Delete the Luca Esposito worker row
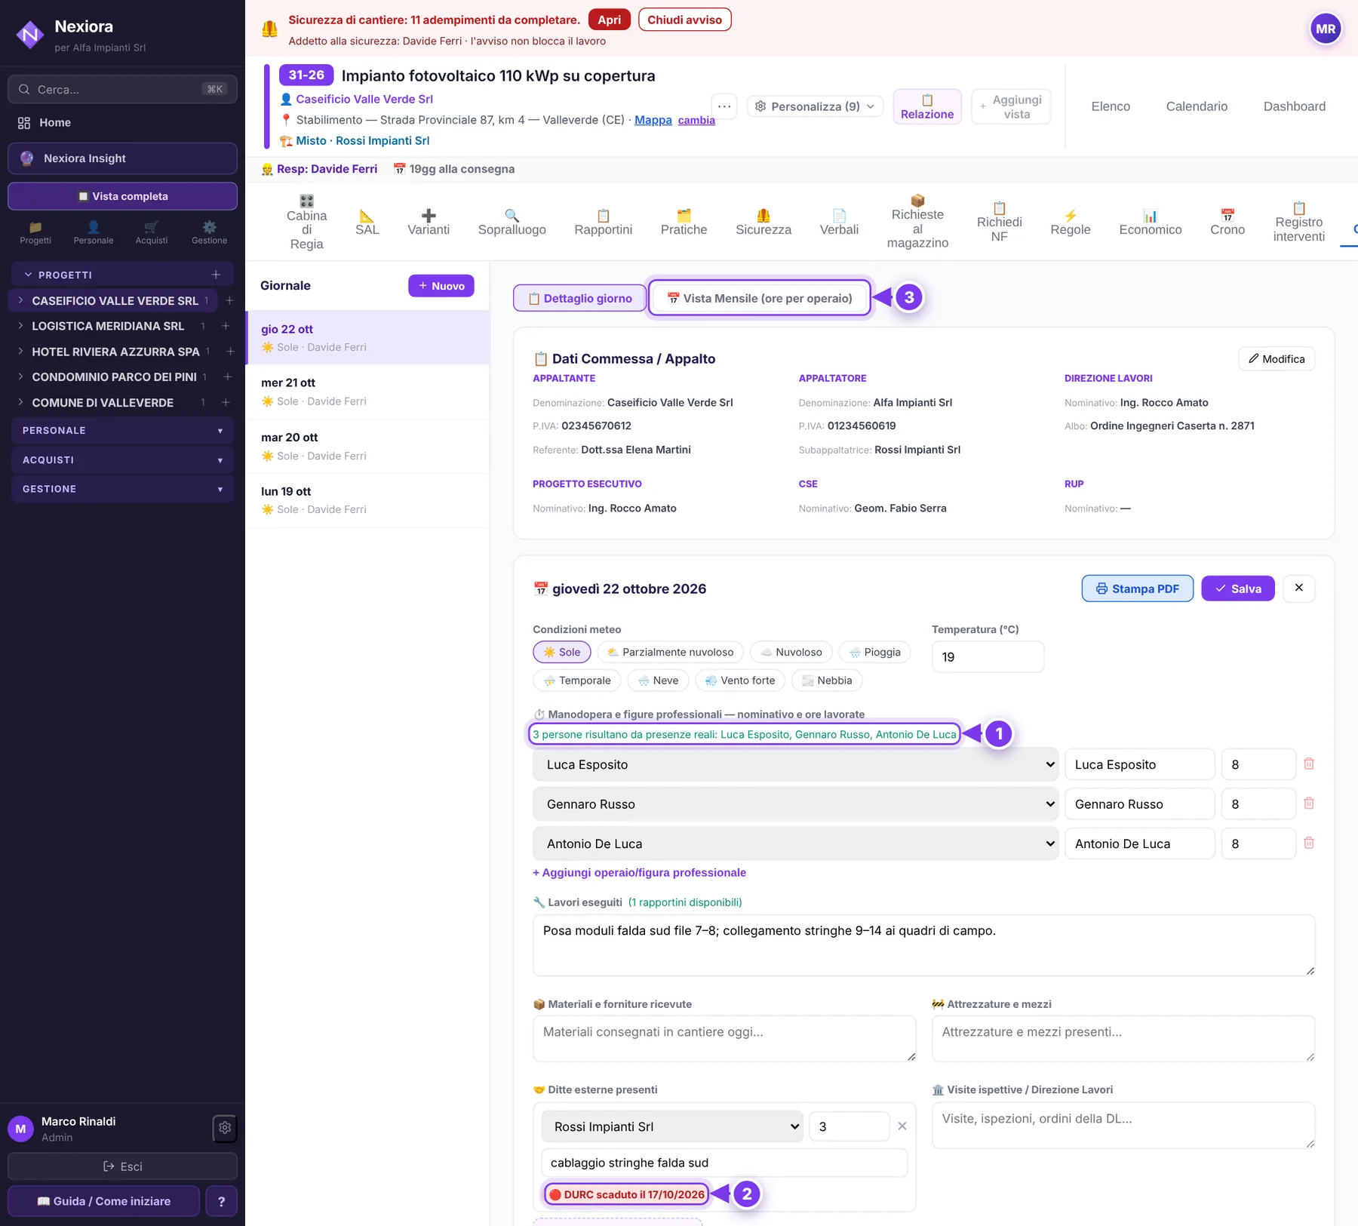This screenshot has height=1226, width=1358. pos(1309,764)
